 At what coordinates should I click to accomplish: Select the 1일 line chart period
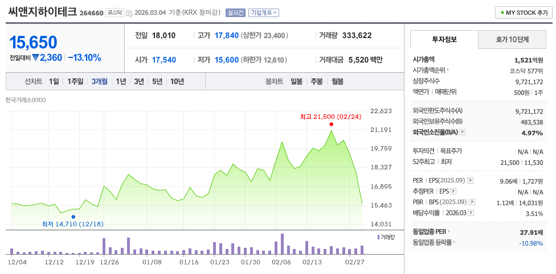pyautogui.click(x=54, y=81)
